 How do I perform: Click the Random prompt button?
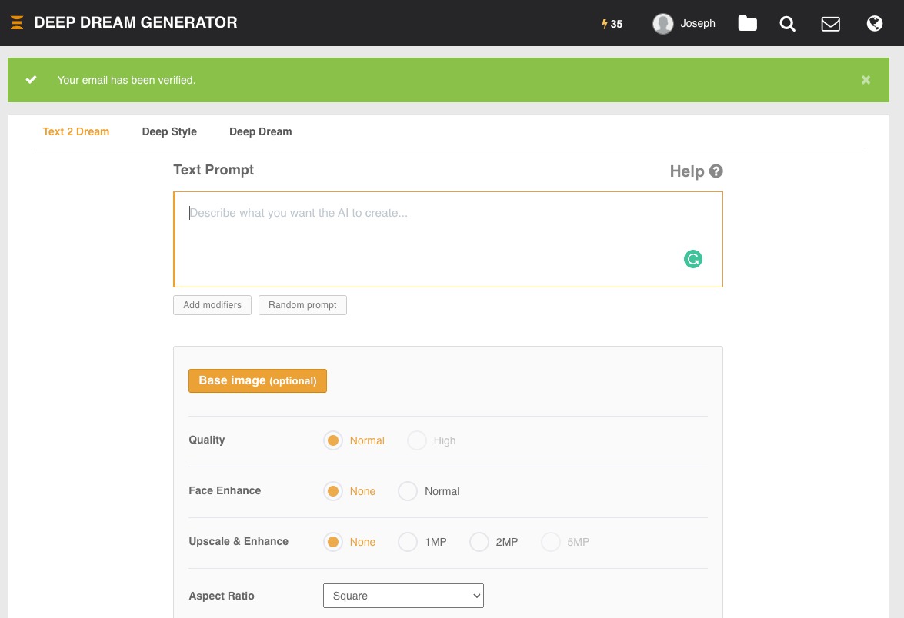302,305
